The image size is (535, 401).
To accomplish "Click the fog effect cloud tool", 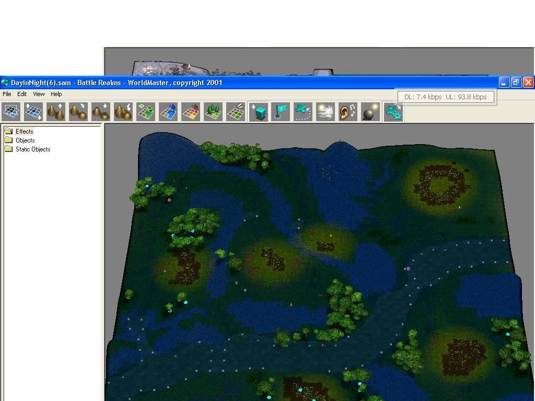I will pyautogui.click(x=325, y=112).
